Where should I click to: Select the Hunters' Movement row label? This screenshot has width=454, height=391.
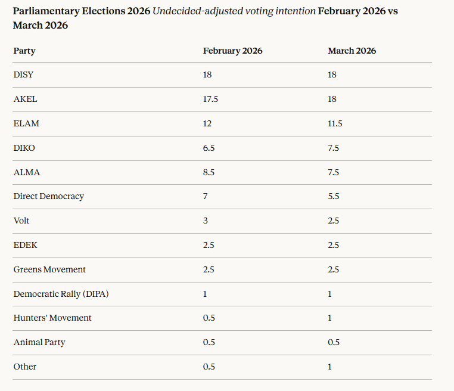click(52, 318)
